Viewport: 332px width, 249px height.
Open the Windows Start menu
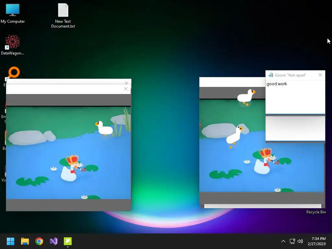coord(10,241)
